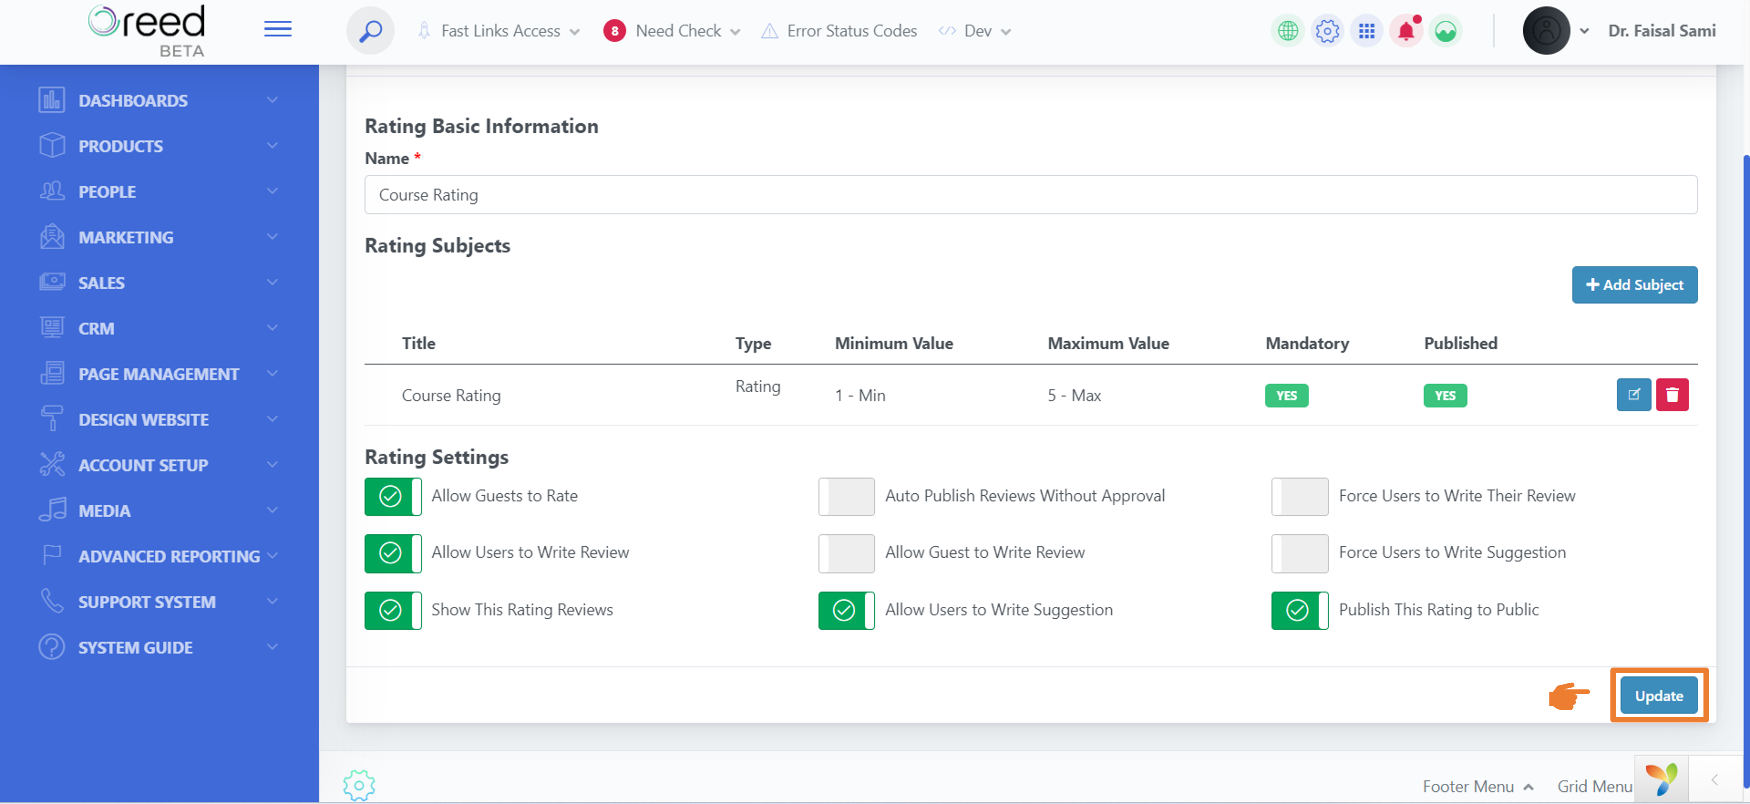The image size is (1750, 804).
Task: Click the Account Setup tools icon
Action: [52, 464]
